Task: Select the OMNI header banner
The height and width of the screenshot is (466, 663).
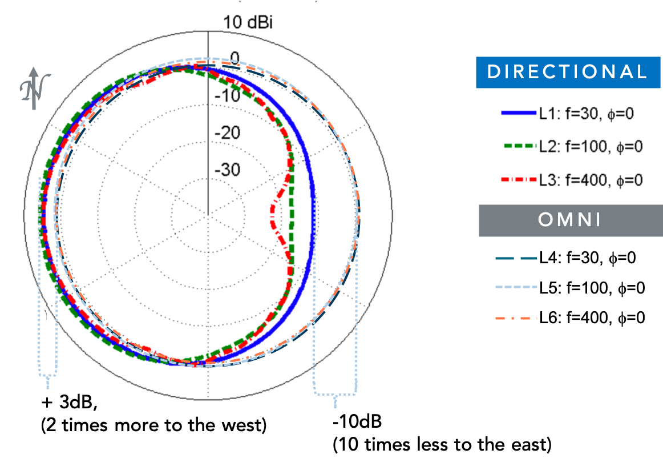Action: point(570,220)
